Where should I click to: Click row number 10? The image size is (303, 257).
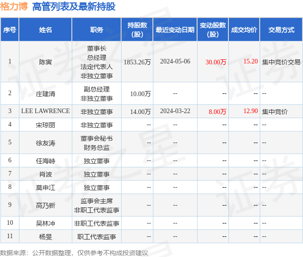pyautogui.click(x=10, y=223)
